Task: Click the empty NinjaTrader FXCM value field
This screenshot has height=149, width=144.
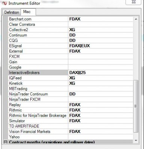Action: tap(101, 99)
